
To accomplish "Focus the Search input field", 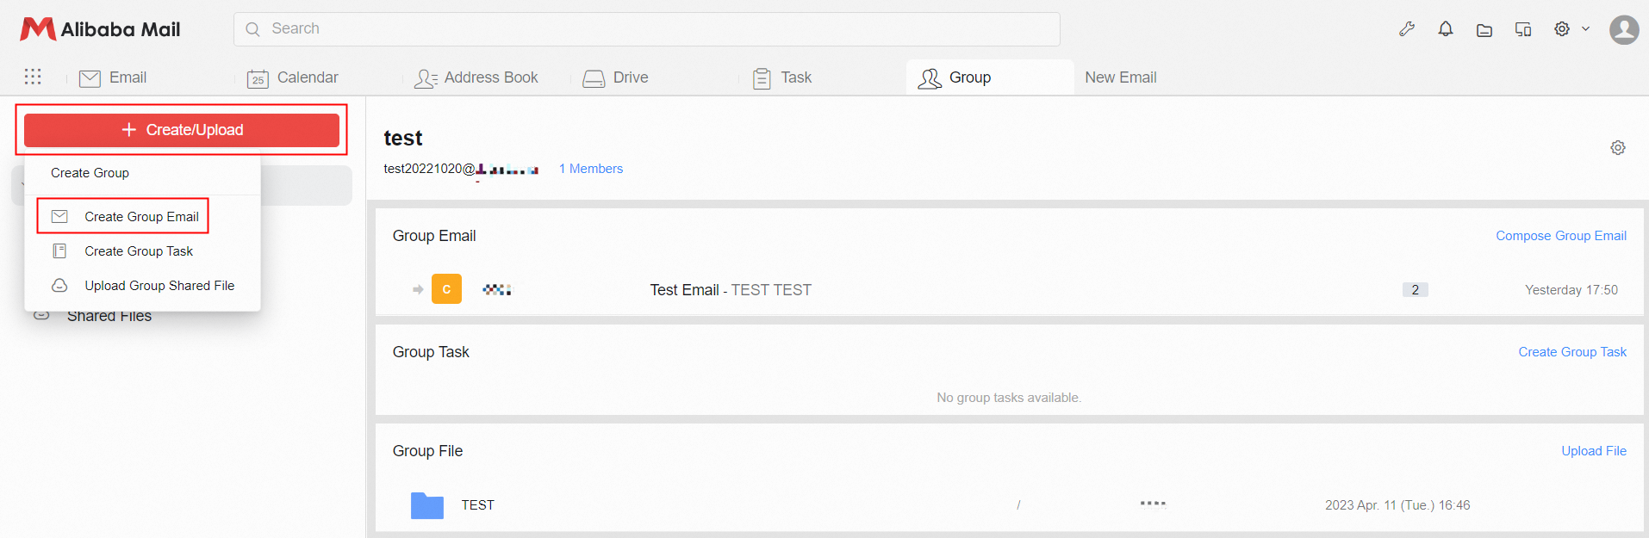I will tap(646, 29).
